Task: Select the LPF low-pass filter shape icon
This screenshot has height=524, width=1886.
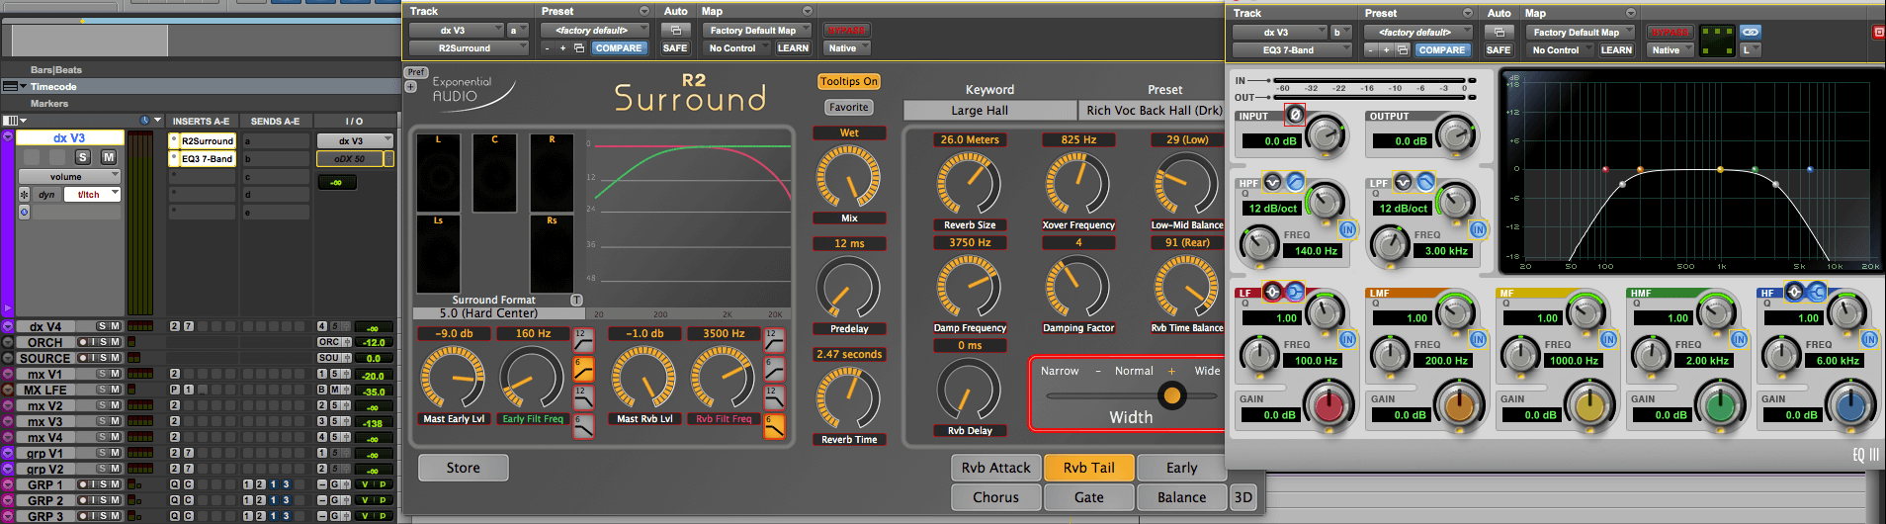Action: 1425,182
